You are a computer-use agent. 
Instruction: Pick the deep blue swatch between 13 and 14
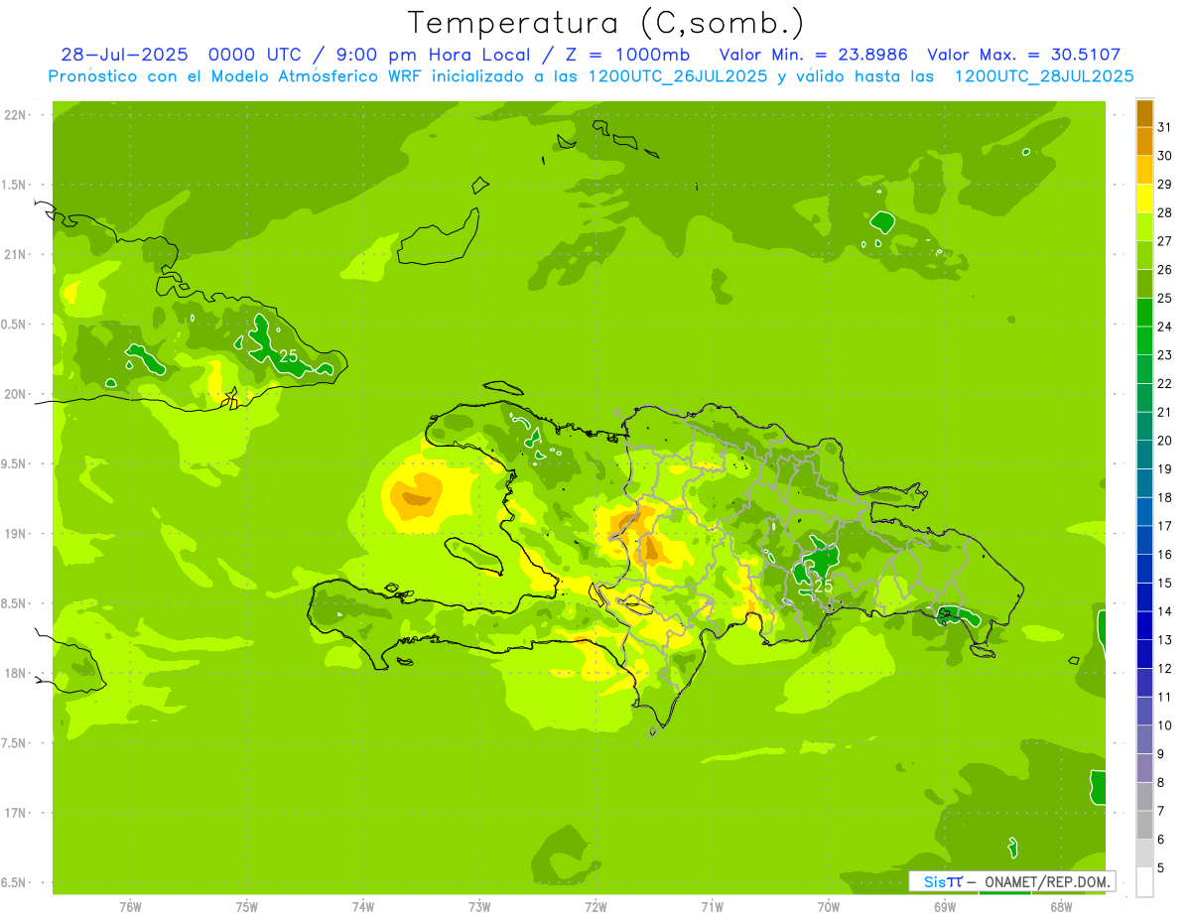tap(1144, 625)
